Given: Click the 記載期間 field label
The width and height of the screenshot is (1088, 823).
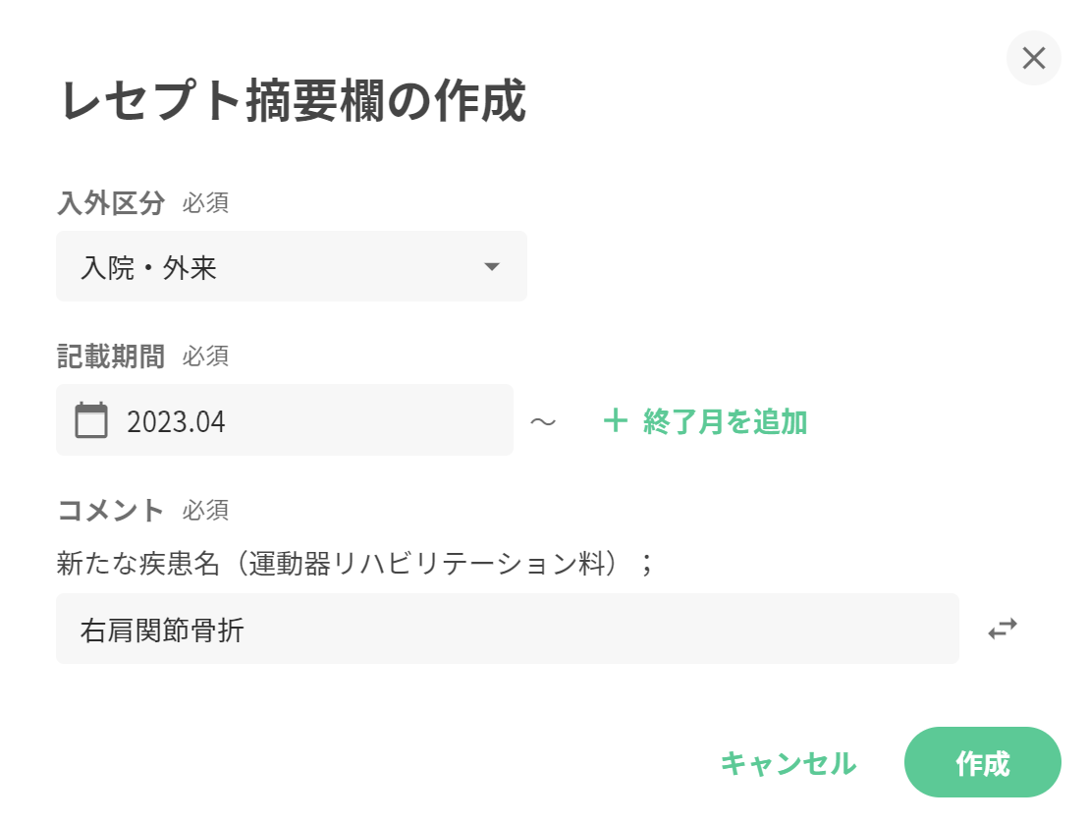Looking at the screenshot, I should pyautogui.click(x=111, y=357).
